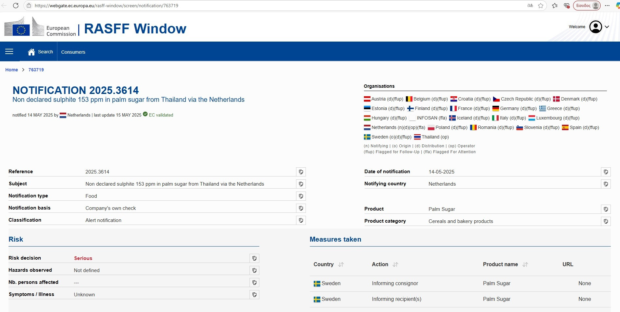Image resolution: width=620 pixels, height=312 pixels.
Task: Refresh the browser page
Action: pyautogui.click(x=15, y=6)
